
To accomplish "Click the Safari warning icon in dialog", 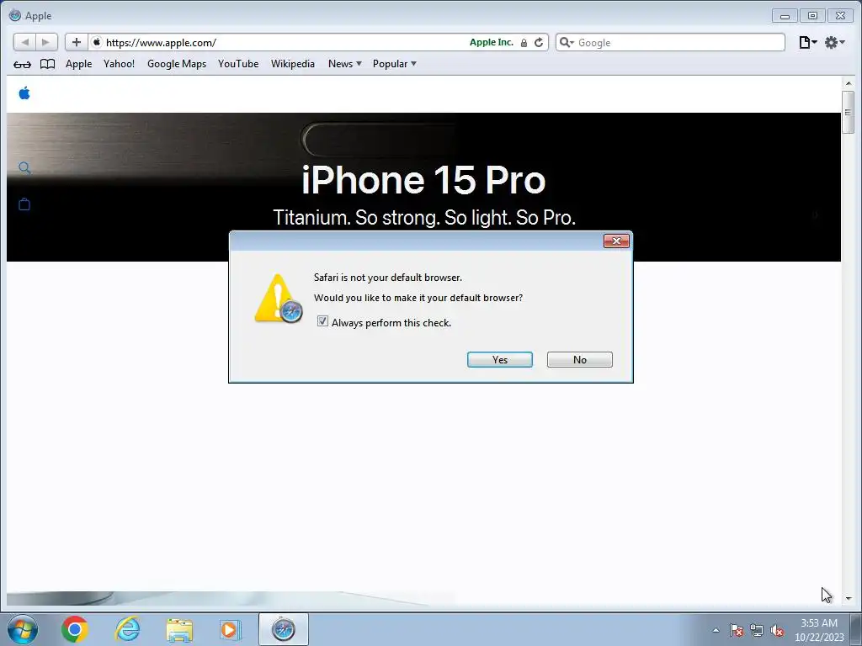I will pyautogui.click(x=278, y=299).
